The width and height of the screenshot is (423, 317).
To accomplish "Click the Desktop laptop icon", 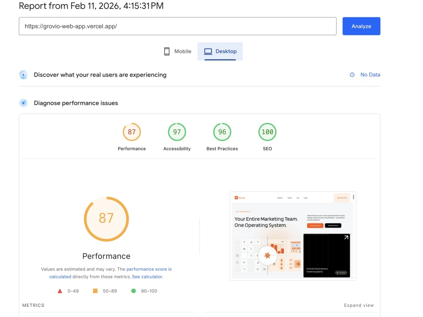I will pyautogui.click(x=208, y=51).
